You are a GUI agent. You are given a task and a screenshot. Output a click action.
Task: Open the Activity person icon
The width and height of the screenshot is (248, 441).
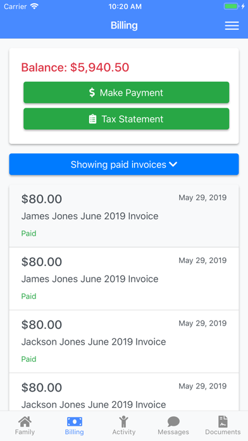[123, 422]
